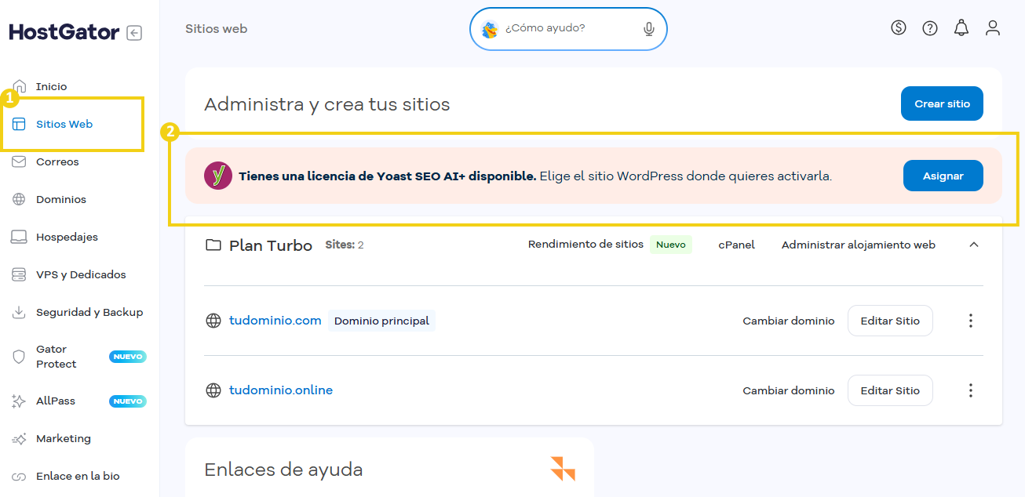1025x497 pixels.
Task: Click the Sitios web page title
Action: (217, 29)
